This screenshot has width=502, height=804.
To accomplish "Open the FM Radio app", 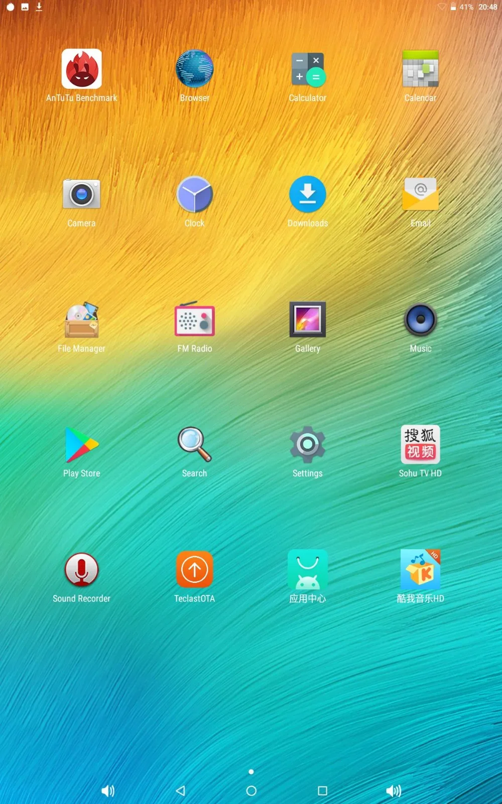I will tap(195, 319).
